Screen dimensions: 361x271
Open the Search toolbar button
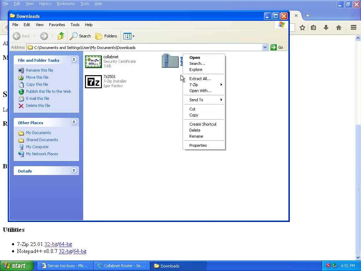(80, 36)
